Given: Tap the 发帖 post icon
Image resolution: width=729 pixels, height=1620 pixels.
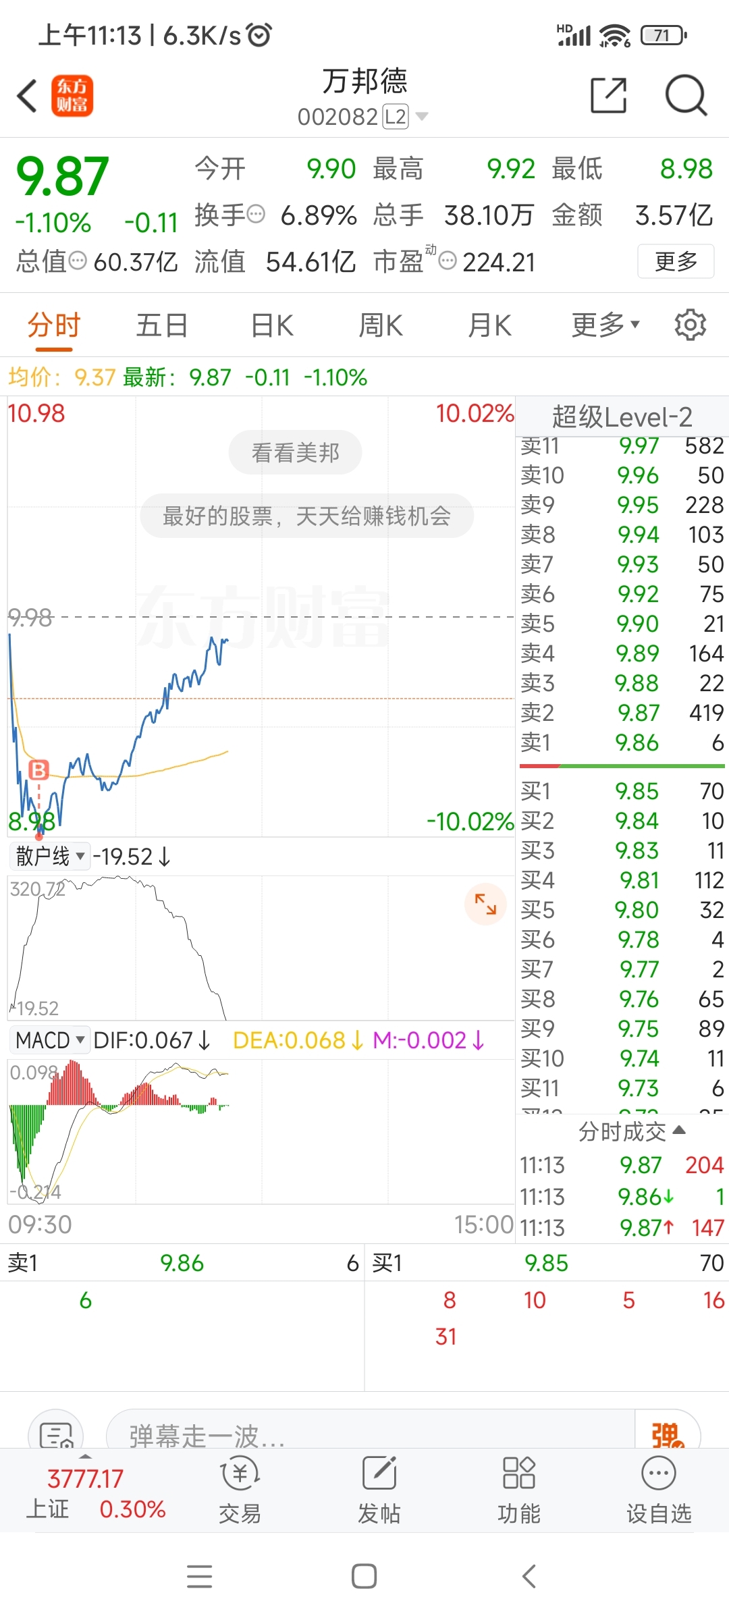Looking at the screenshot, I should 379,1490.
